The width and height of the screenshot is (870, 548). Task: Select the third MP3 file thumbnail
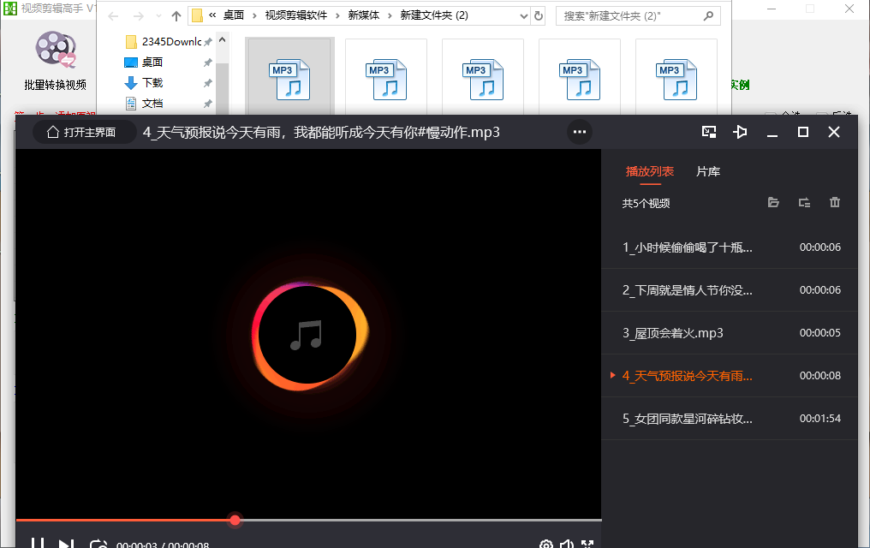pos(483,76)
